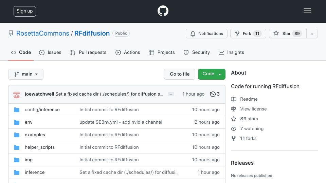Viewport: 326px width, 183px height.
Task: Open the helper_scripts folder
Action: pyautogui.click(x=40, y=147)
